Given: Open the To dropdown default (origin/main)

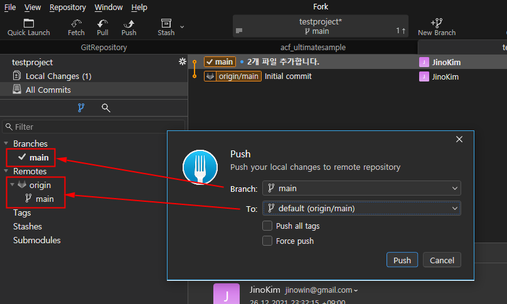Looking at the screenshot, I should (361, 208).
